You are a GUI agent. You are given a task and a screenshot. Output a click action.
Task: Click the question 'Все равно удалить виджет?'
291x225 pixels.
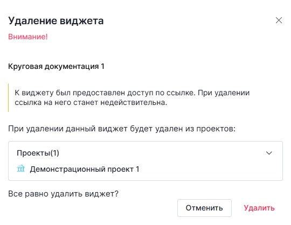pos(63,194)
